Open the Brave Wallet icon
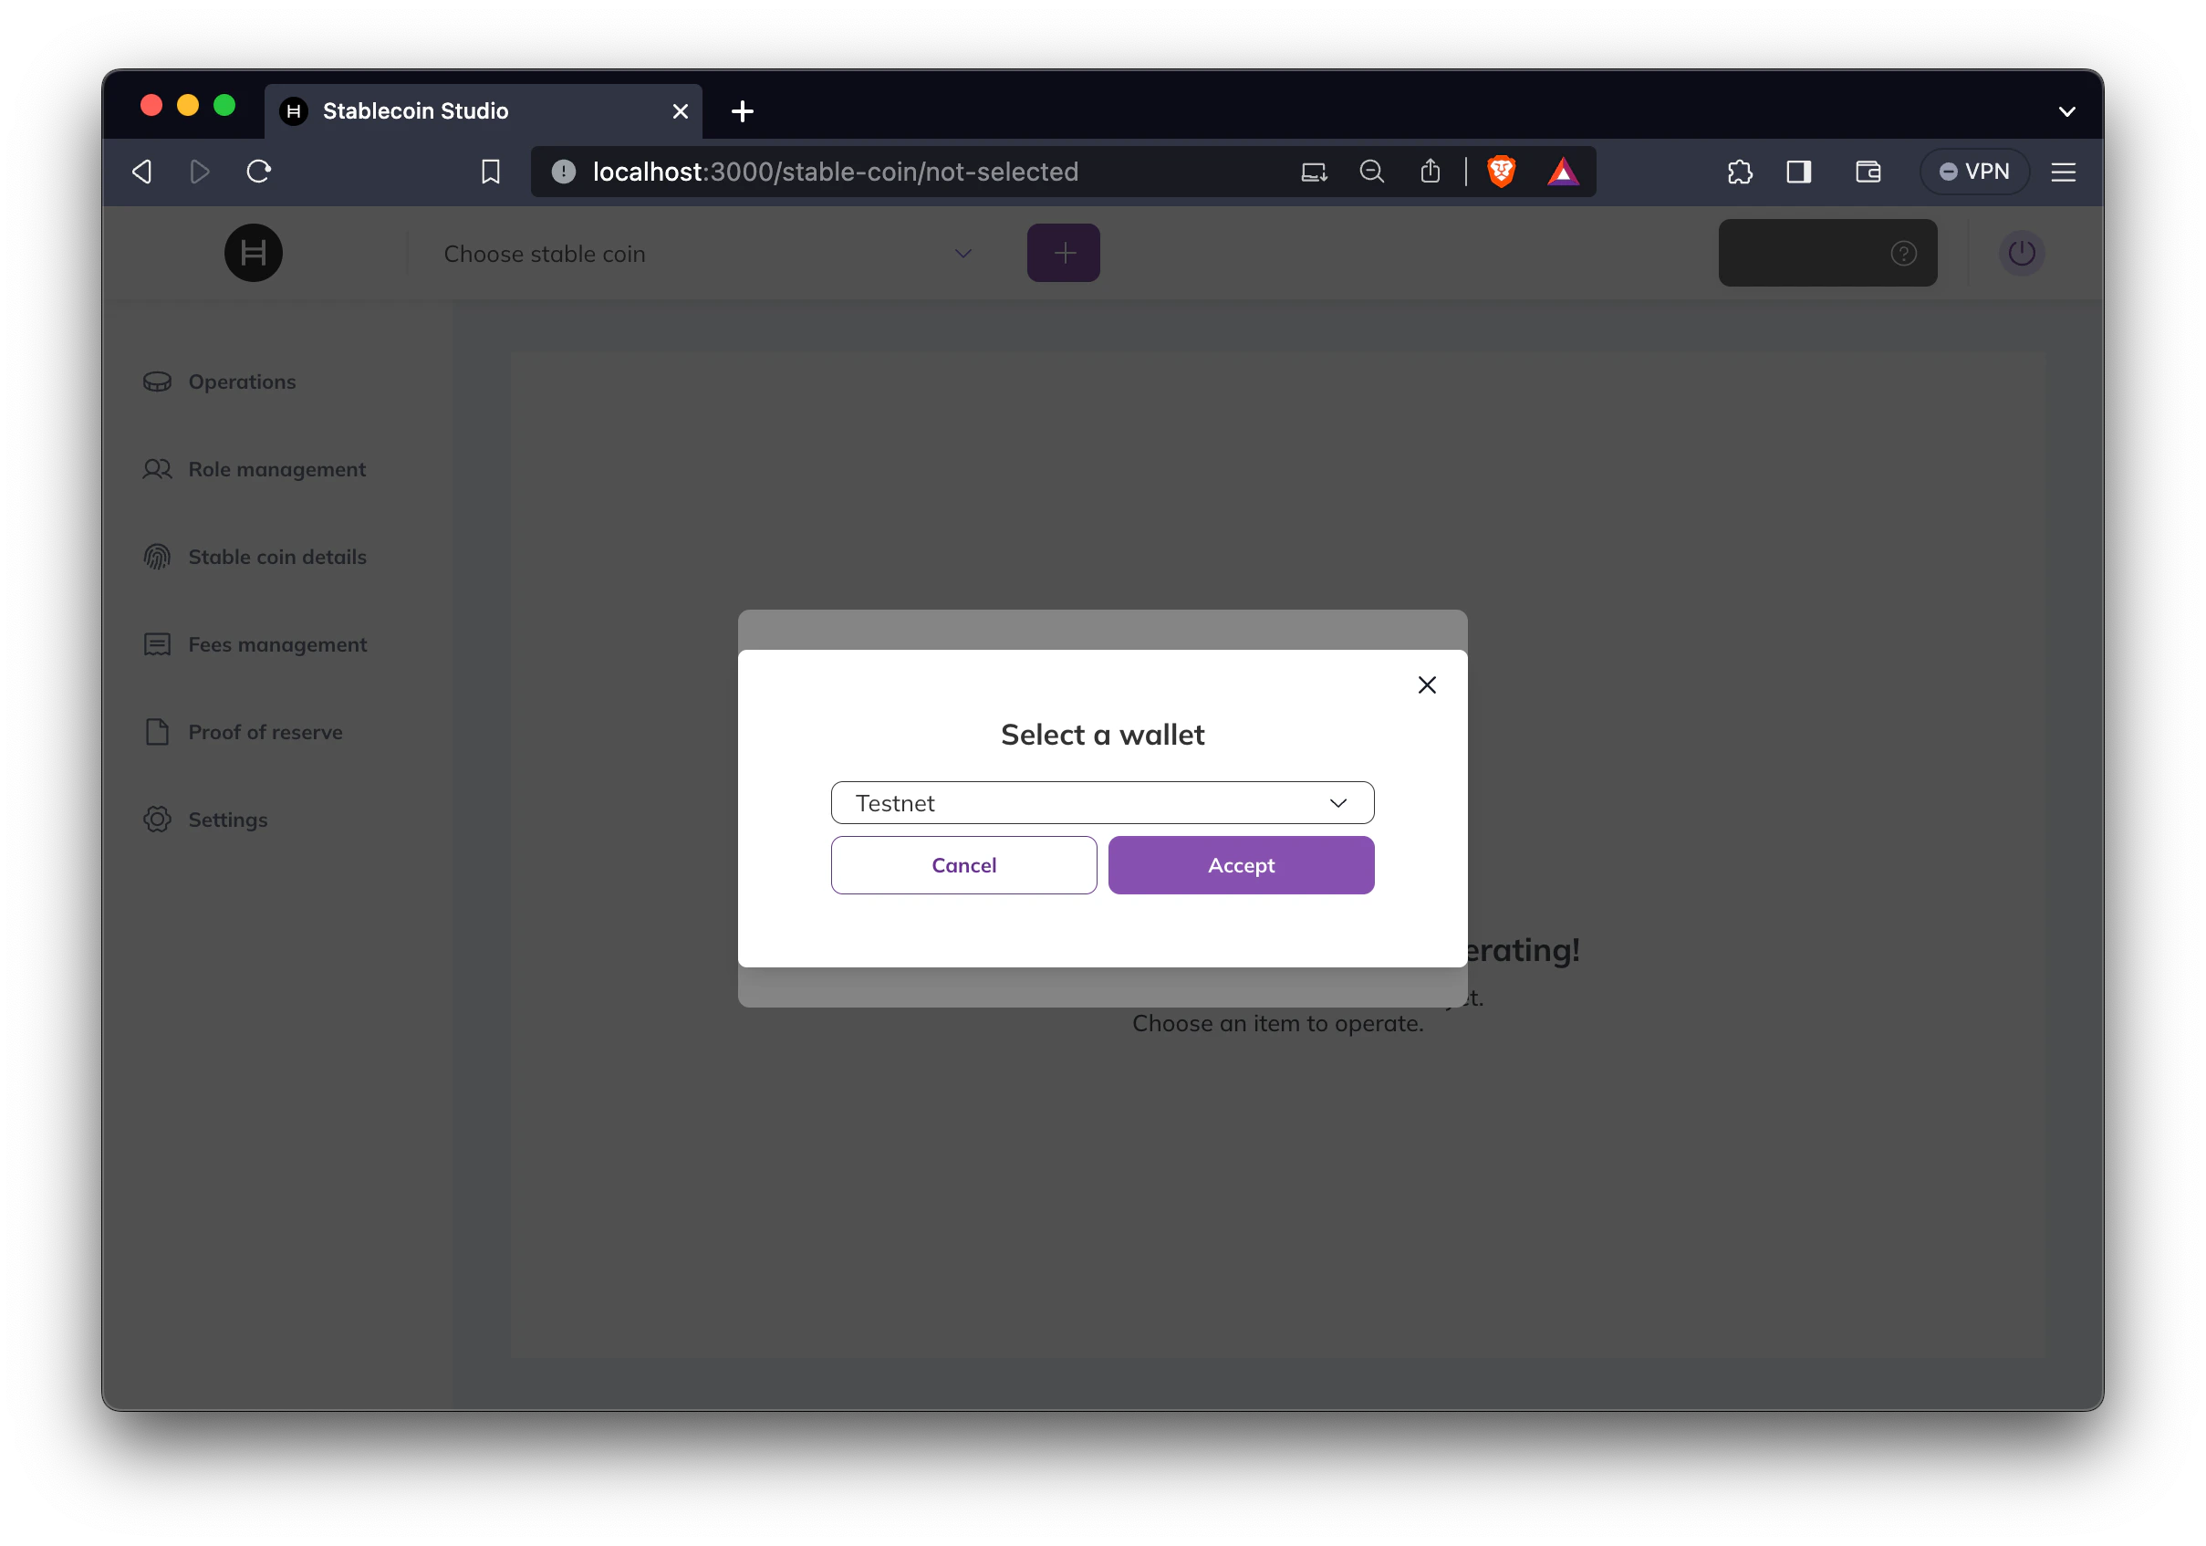 click(1868, 172)
